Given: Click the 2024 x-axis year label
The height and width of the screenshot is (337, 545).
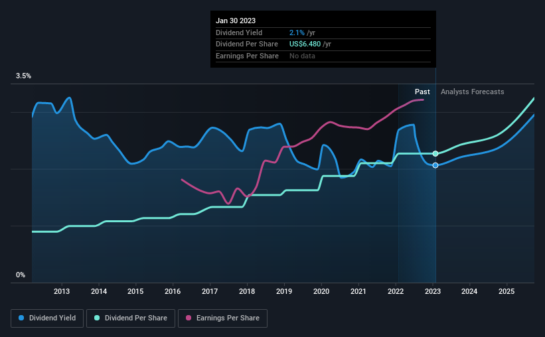Looking at the screenshot, I should point(469,291).
